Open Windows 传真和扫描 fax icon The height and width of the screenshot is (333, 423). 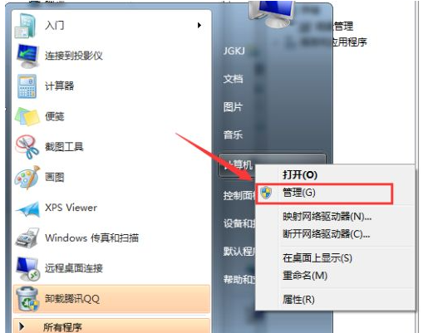27,238
